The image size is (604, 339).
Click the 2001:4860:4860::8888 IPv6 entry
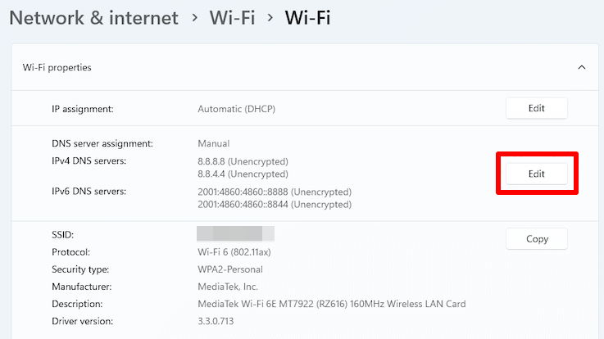[x=275, y=192]
